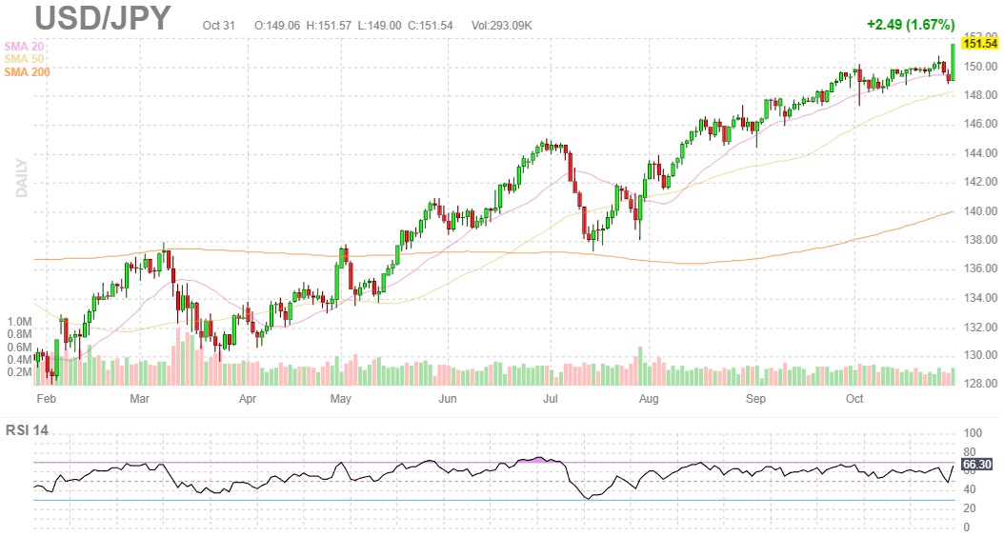Viewport: 1004px width, 537px height.
Task: Click the 1.0M volume scale label
Action: coord(19,322)
